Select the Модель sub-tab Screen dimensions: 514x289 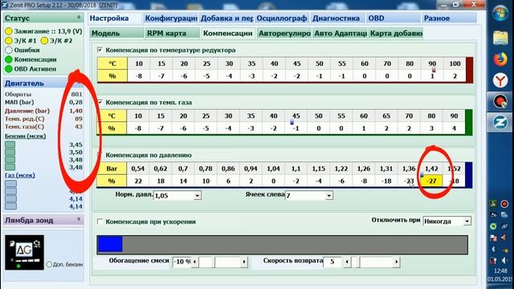pyautogui.click(x=116, y=34)
